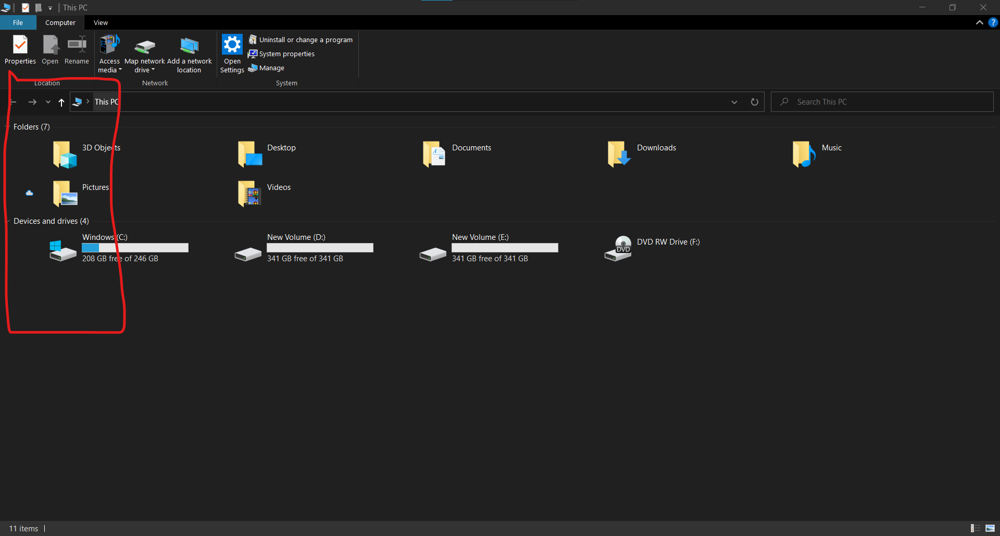1000x536 pixels.
Task: Click the Documents folder label
Action: coord(471,148)
